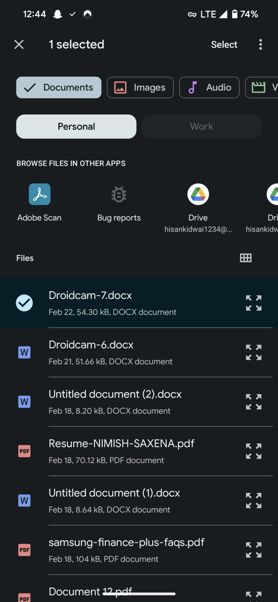The height and width of the screenshot is (602, 278).
Task: Tap the Select button
Action: click(x=224, y=44)
